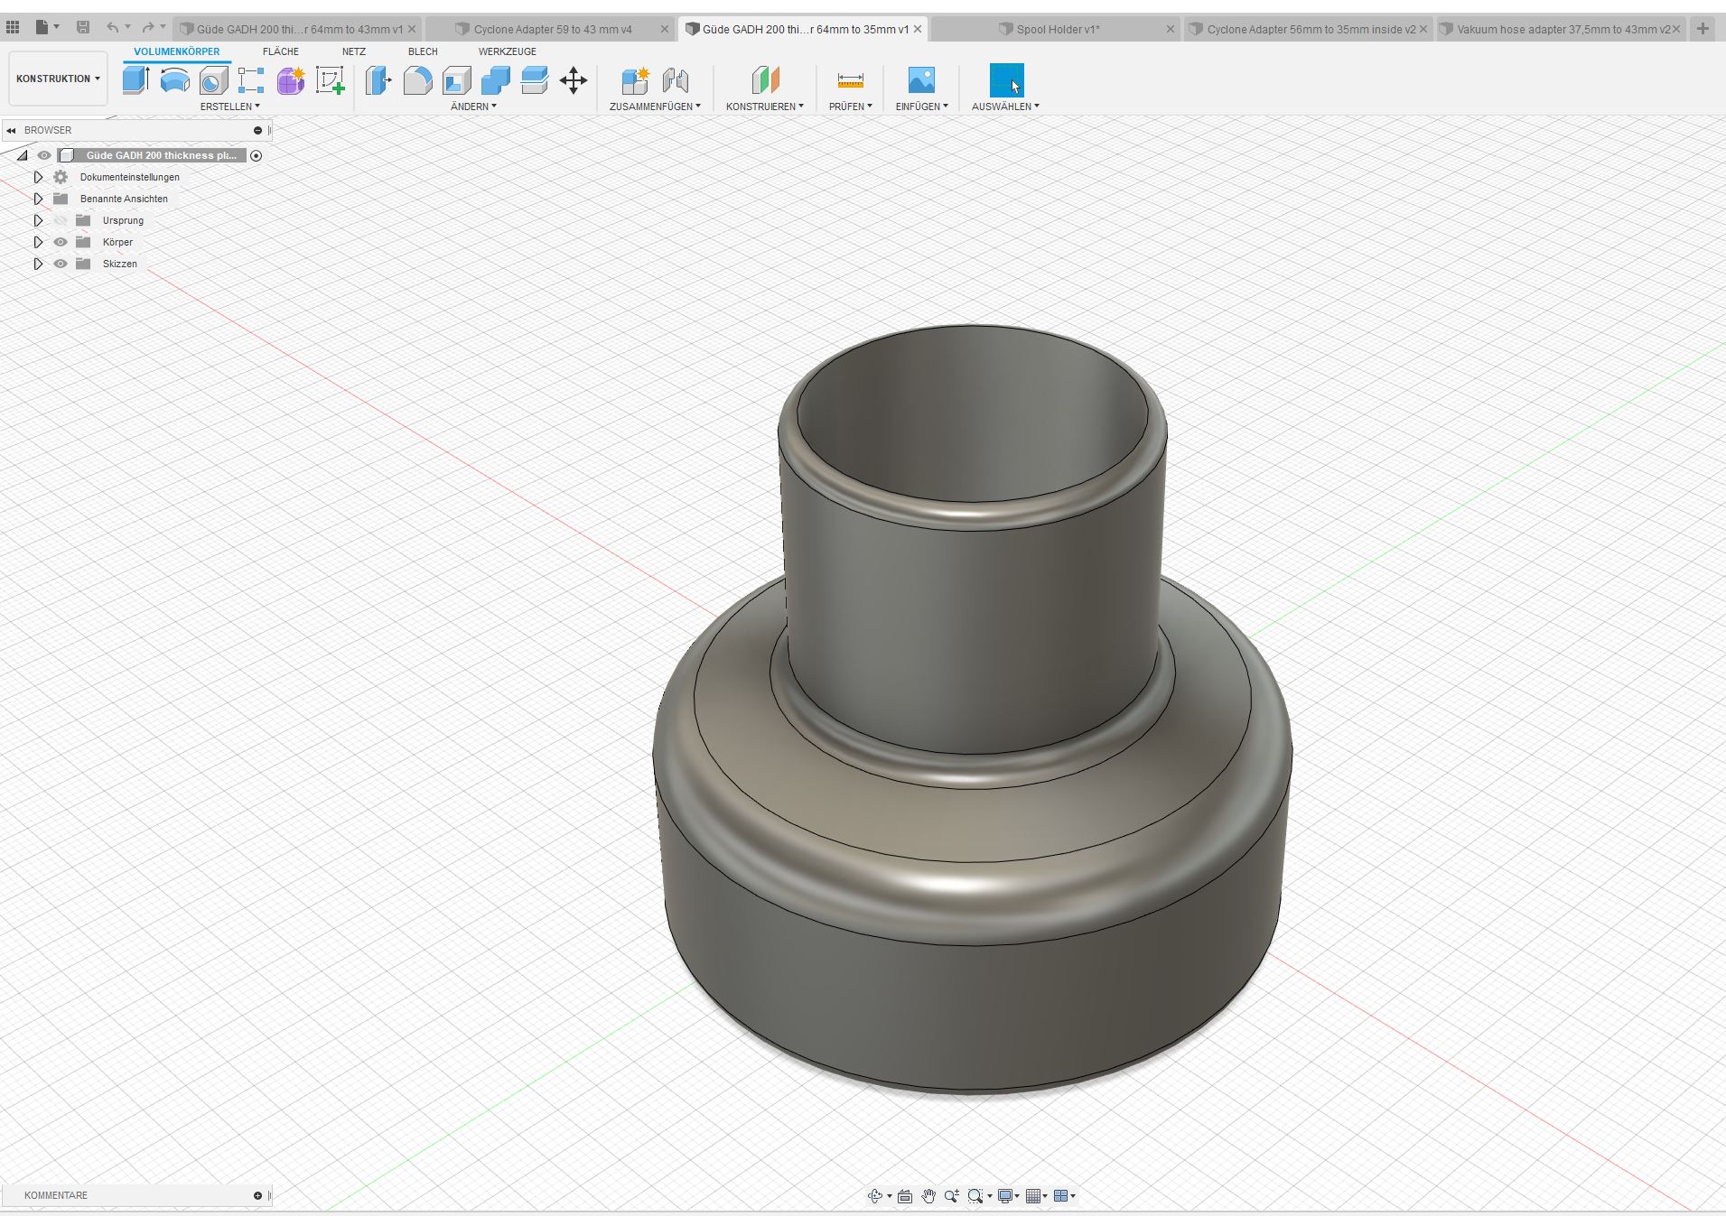
Task: Toggle visibility of Körper folder
Action: click(x=61, y=242)
